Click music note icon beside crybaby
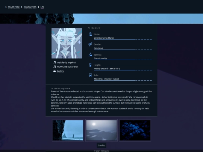 tap(55, 62)
